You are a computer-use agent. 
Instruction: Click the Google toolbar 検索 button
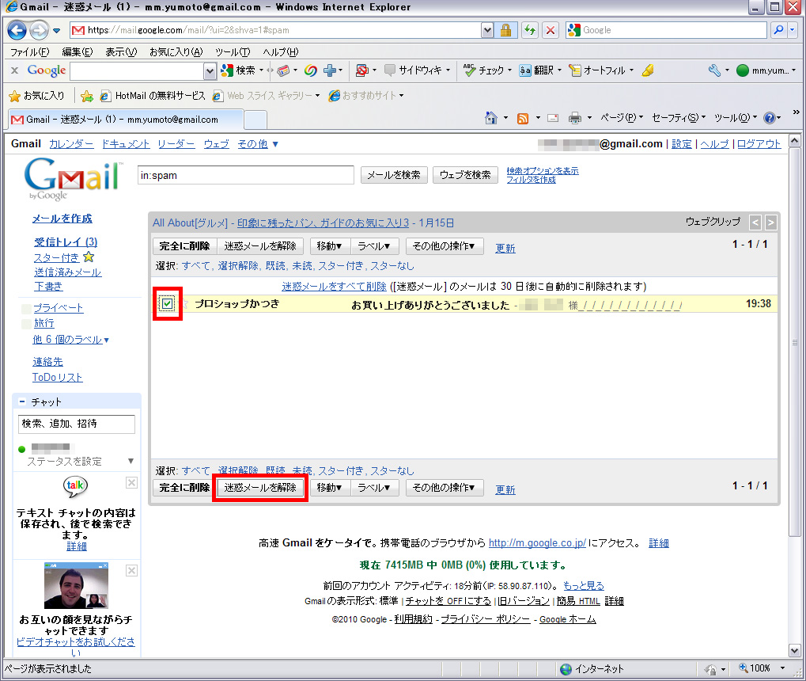pos(239,70)
